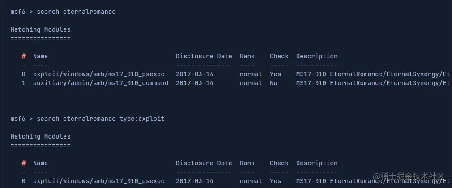
Task: Click the "No" check value for auxiliary module
Action: pos(273,83)
